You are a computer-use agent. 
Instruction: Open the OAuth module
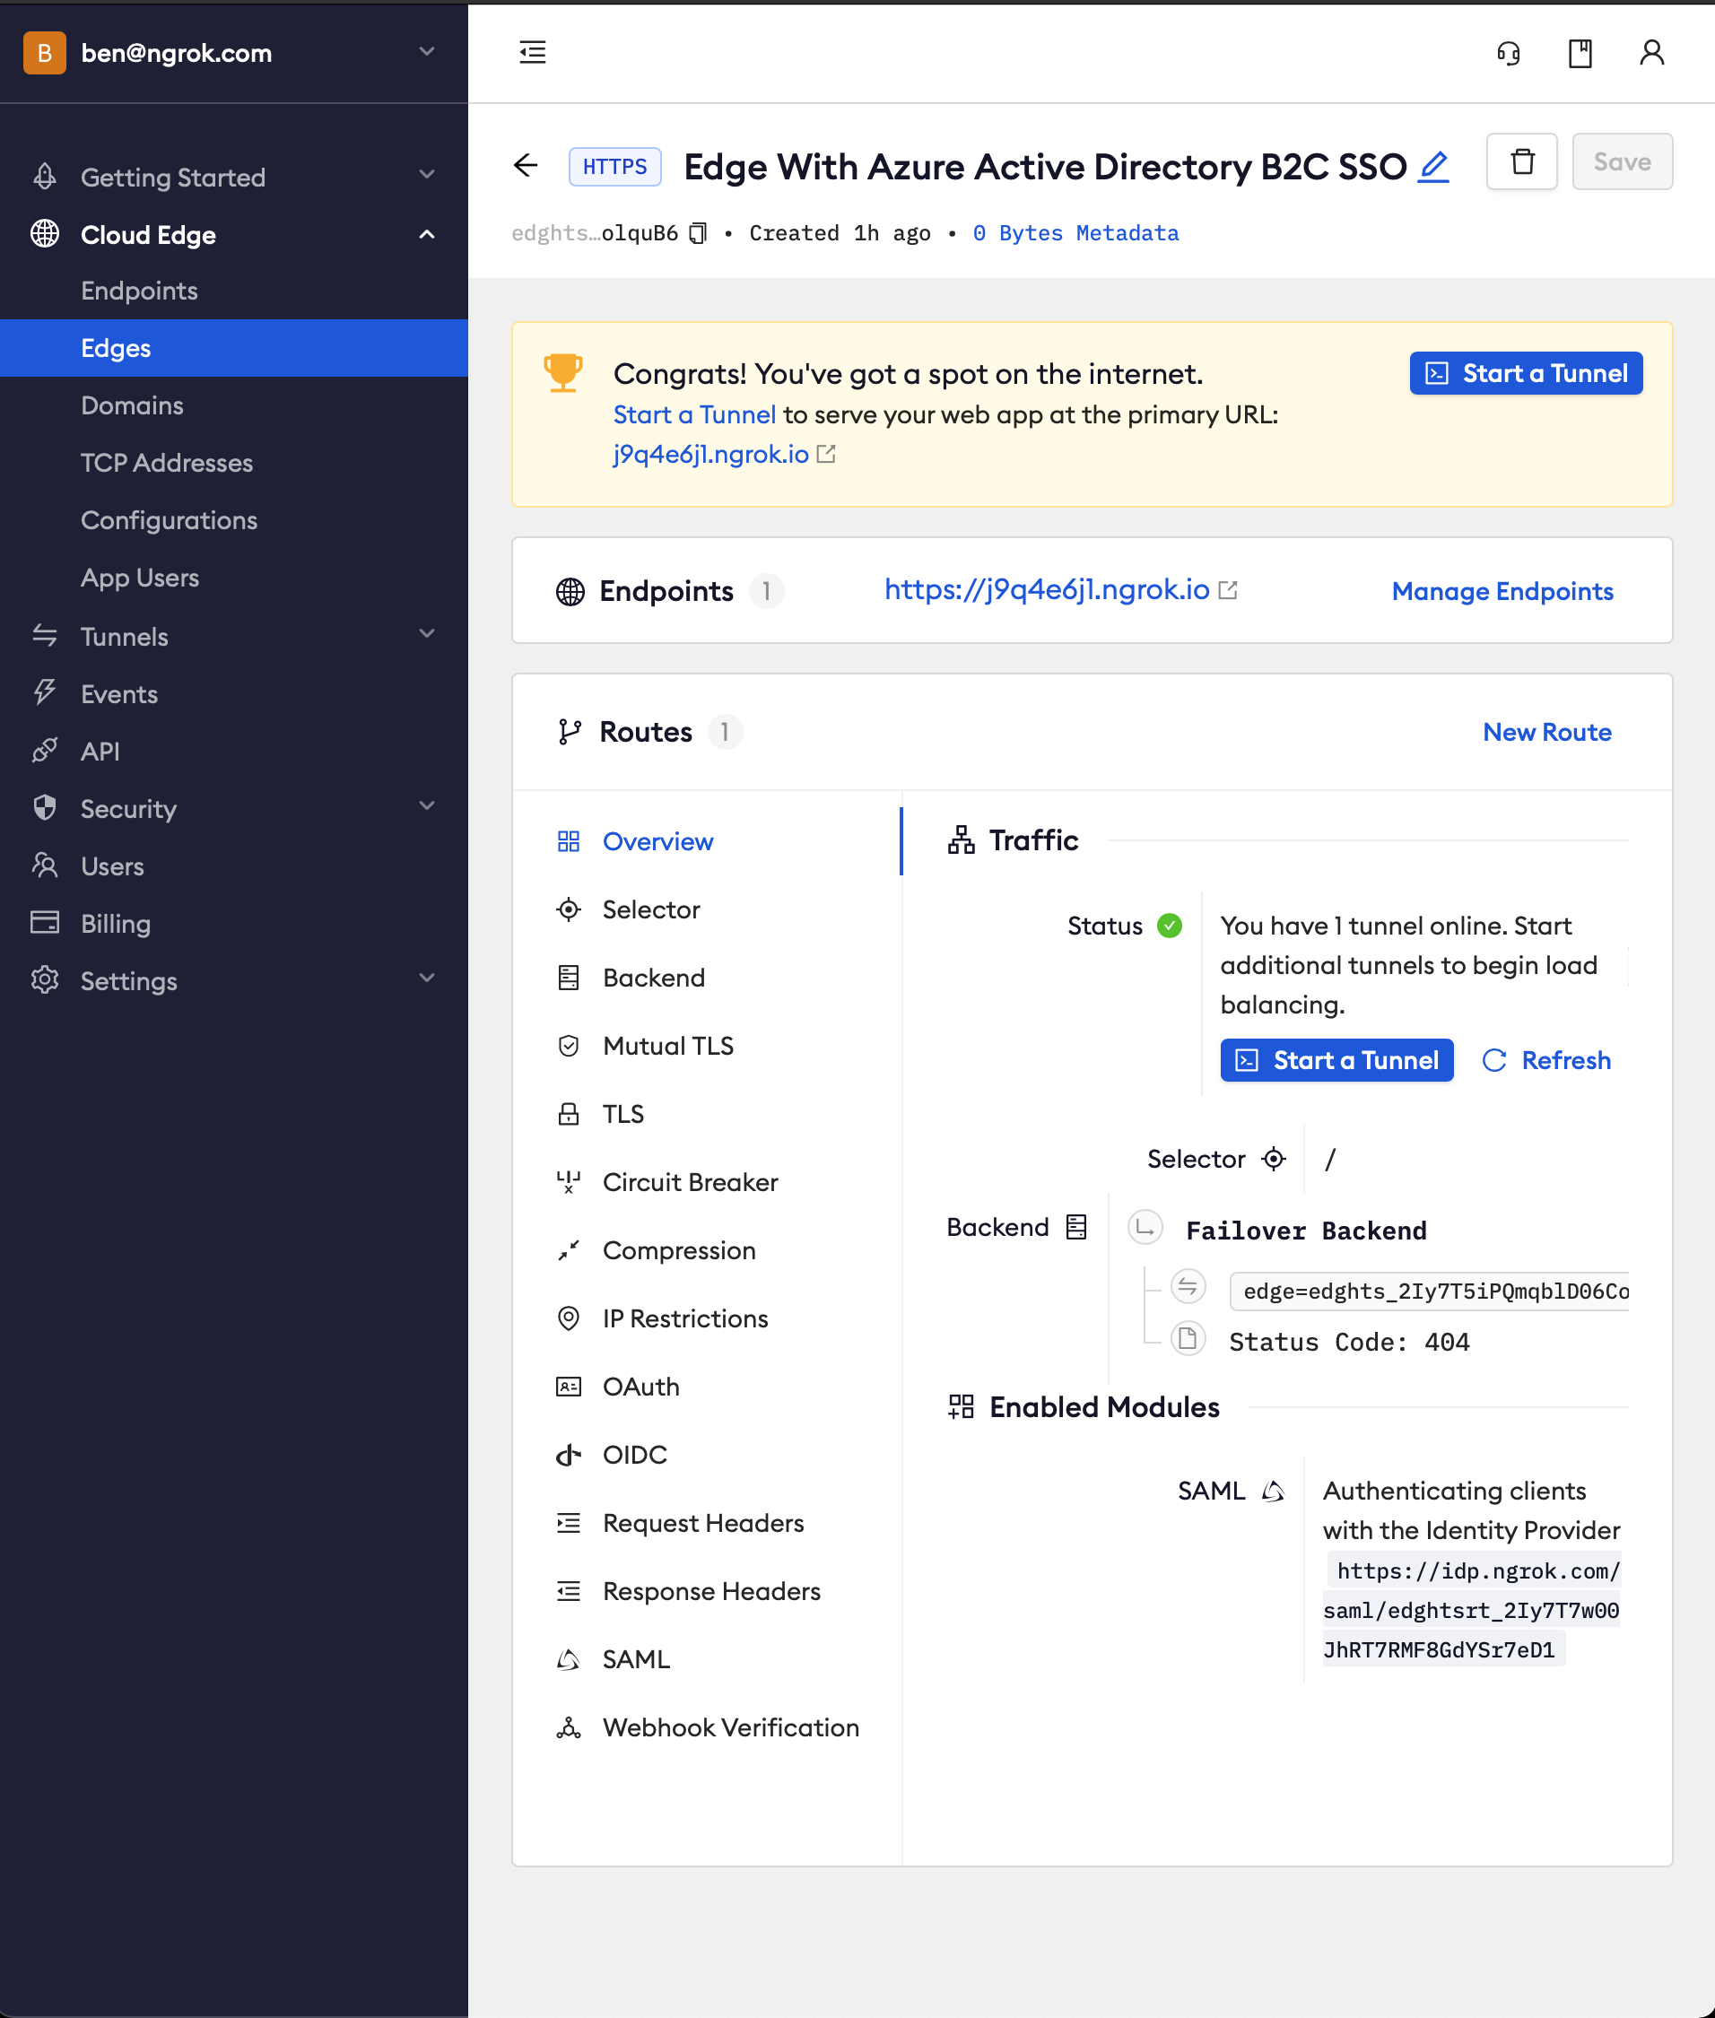pyautogui.click(x=707, y=1387)
